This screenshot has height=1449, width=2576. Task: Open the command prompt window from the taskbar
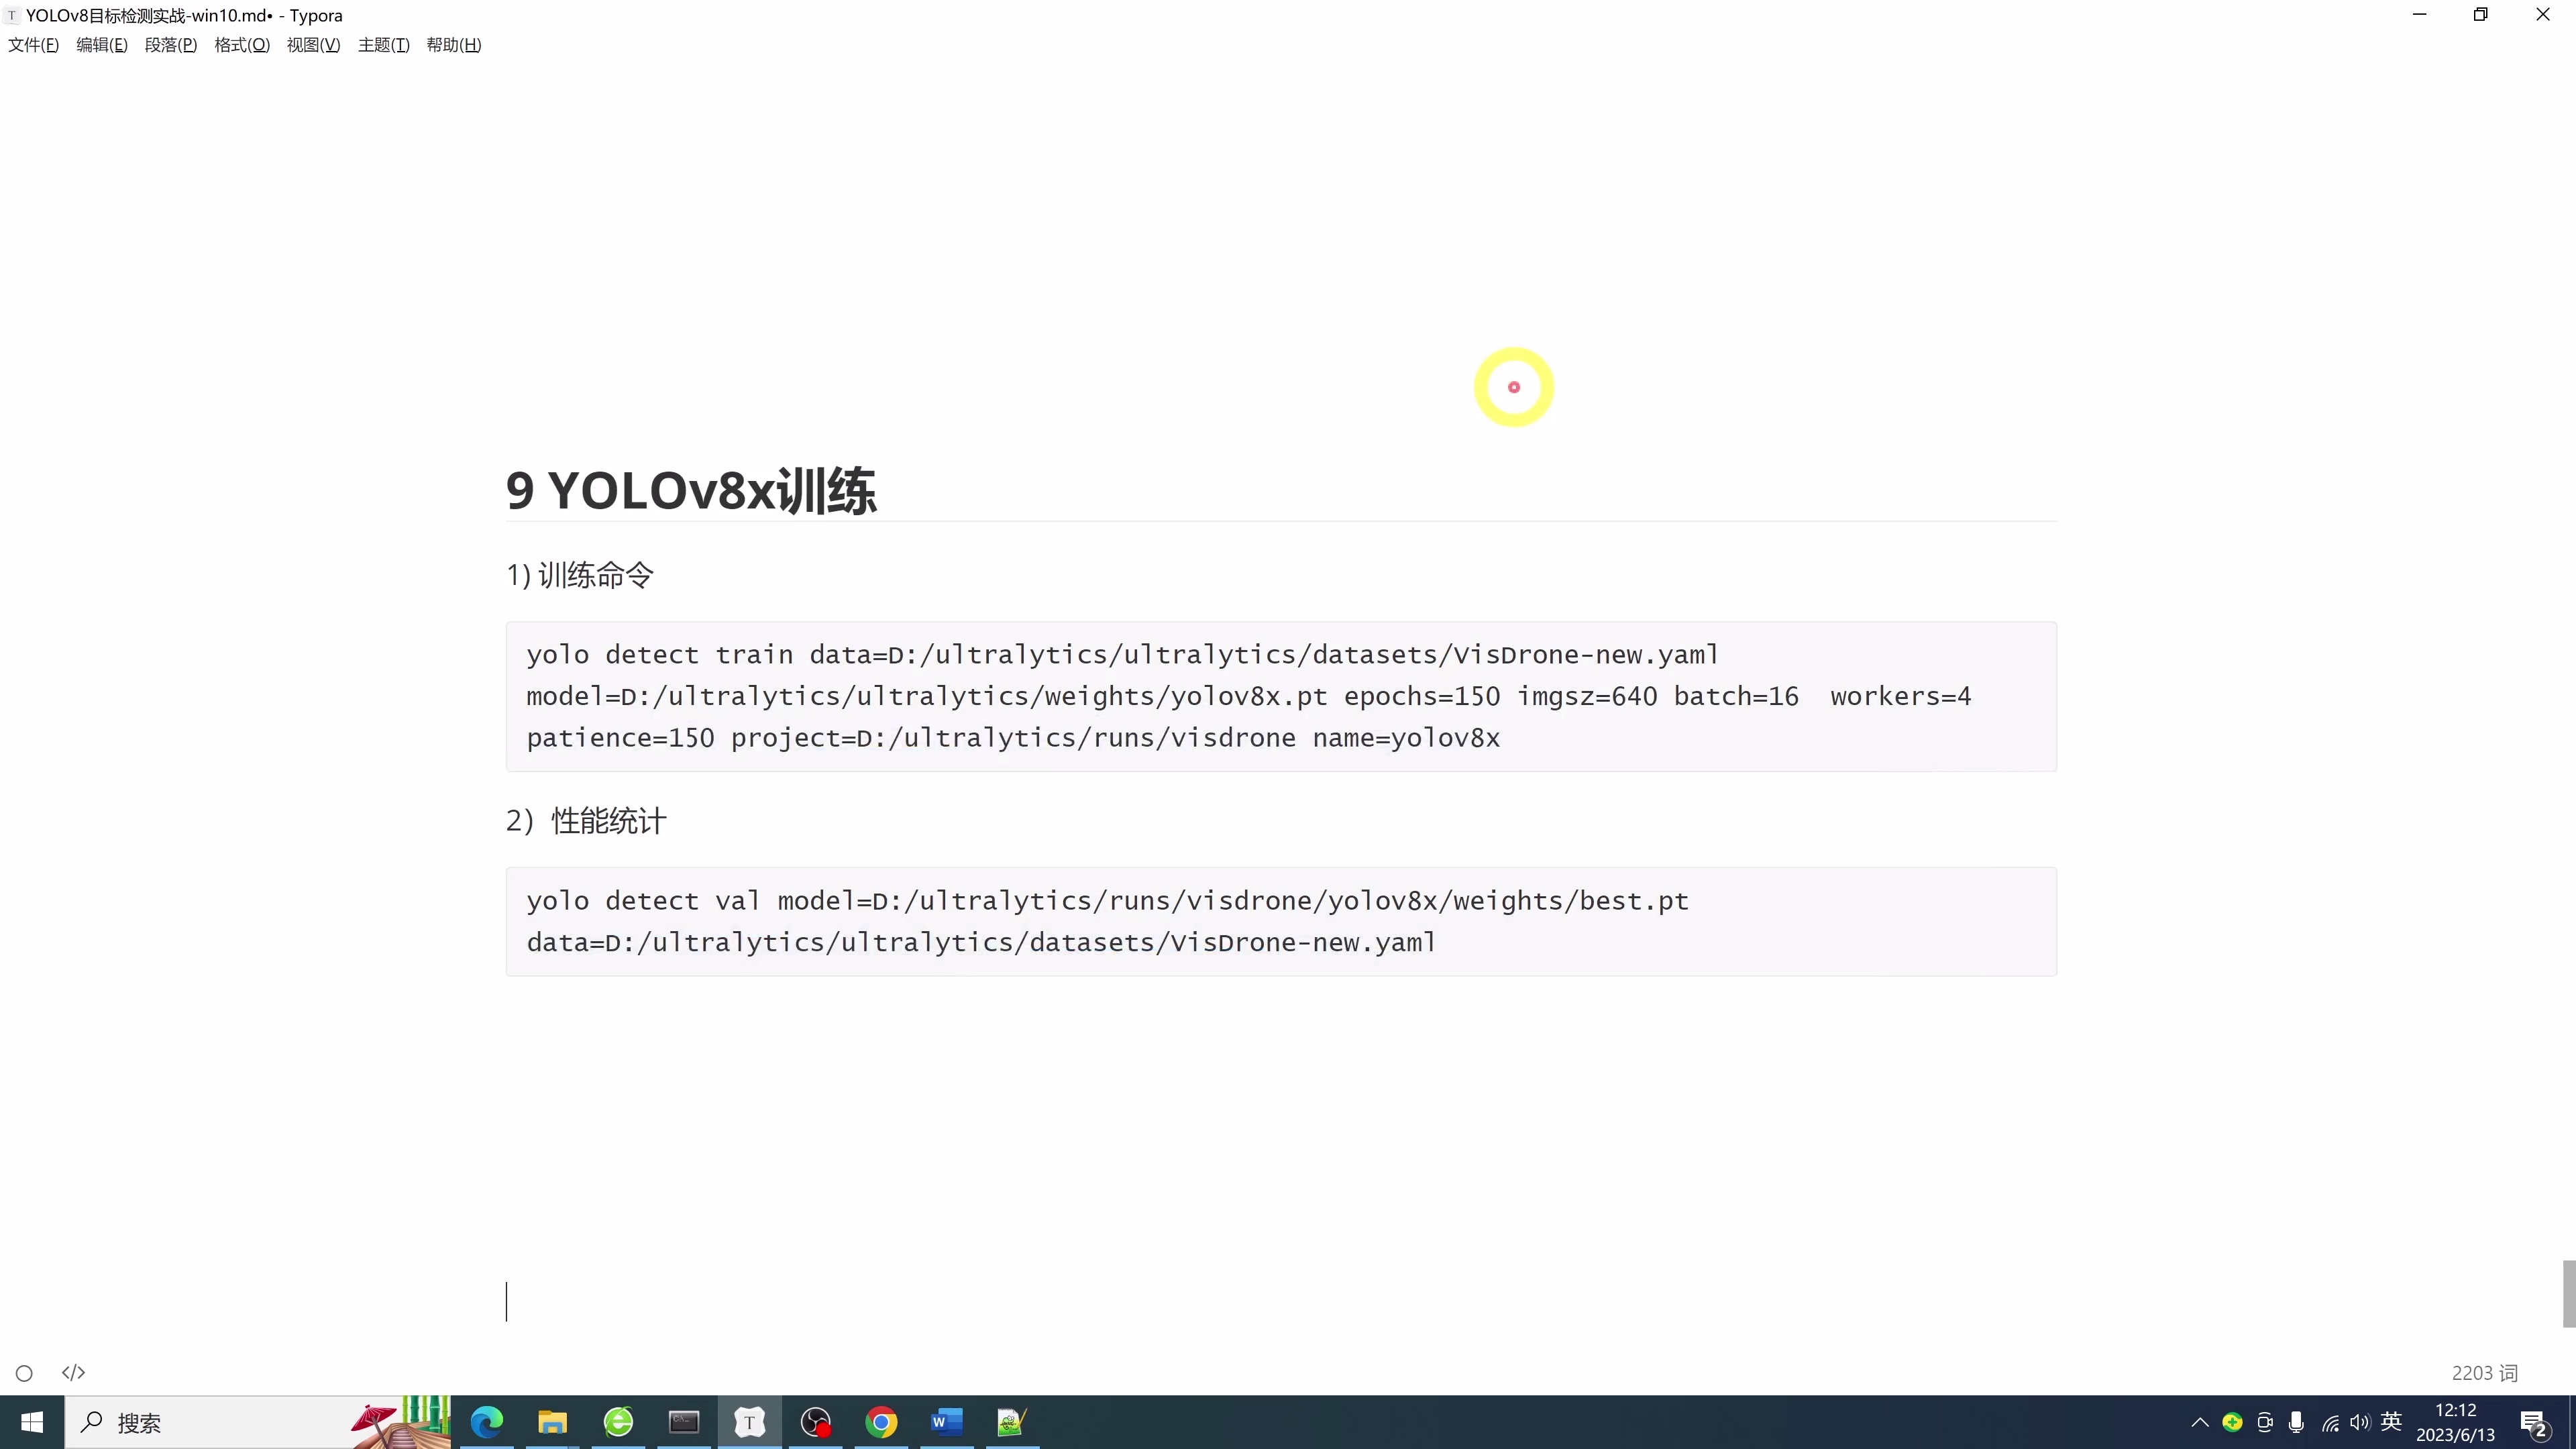[x=684, y=1422]
